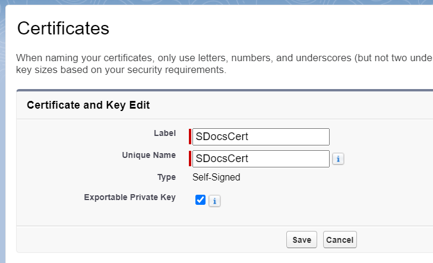The height and width of the screenshot is (263, 433).
Task: Click the certificate naming instructions first line
Action: tap(225, 58)
